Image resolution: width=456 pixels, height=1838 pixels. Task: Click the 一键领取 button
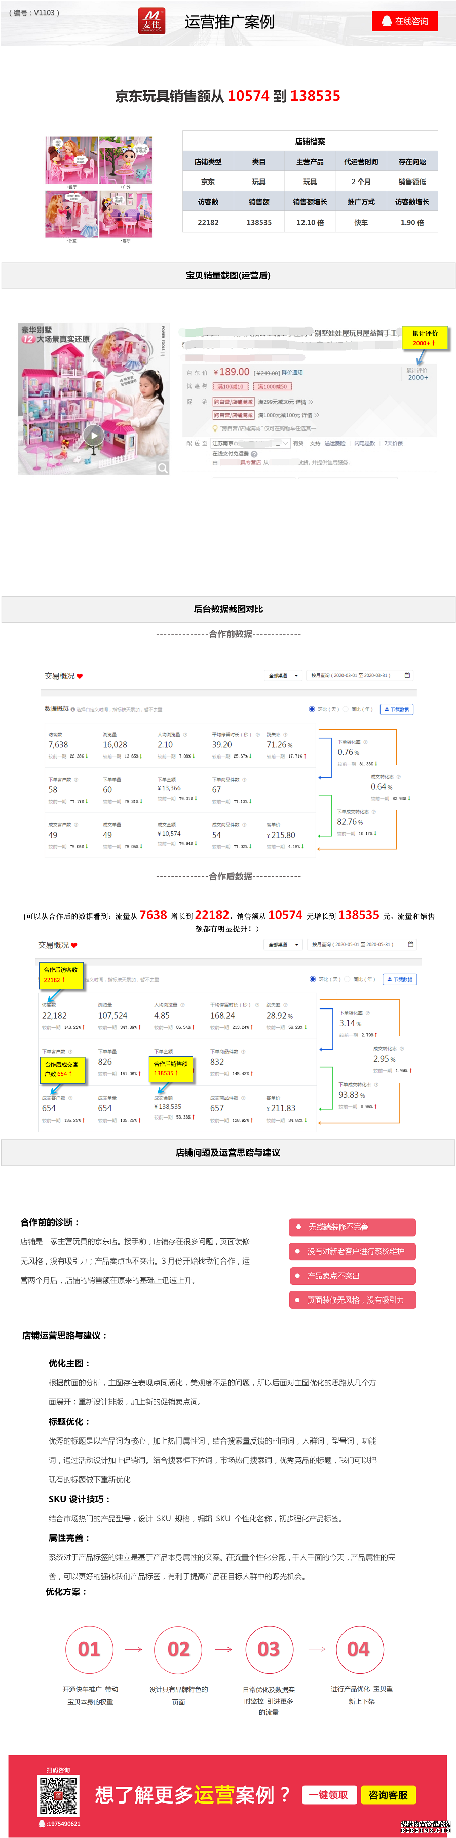tap(328, 1795)
